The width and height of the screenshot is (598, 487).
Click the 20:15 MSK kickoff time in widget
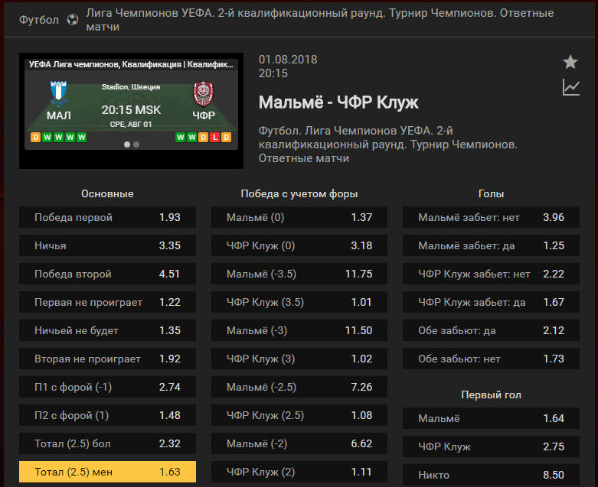click(131, 109)
